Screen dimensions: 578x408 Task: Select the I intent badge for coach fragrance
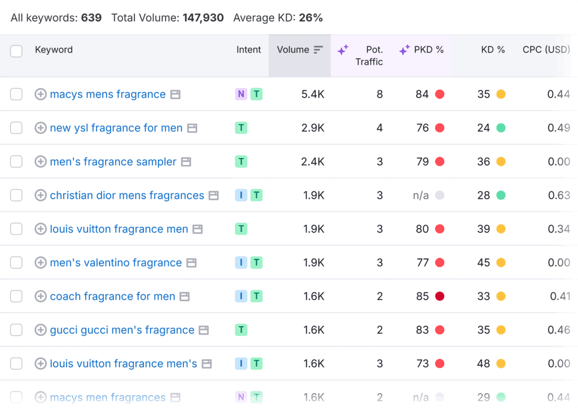click(x=241, y=296)
